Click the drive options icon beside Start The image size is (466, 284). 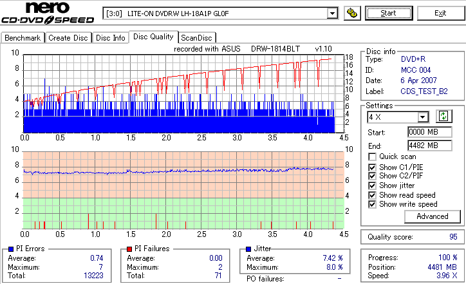coord(352,14)
